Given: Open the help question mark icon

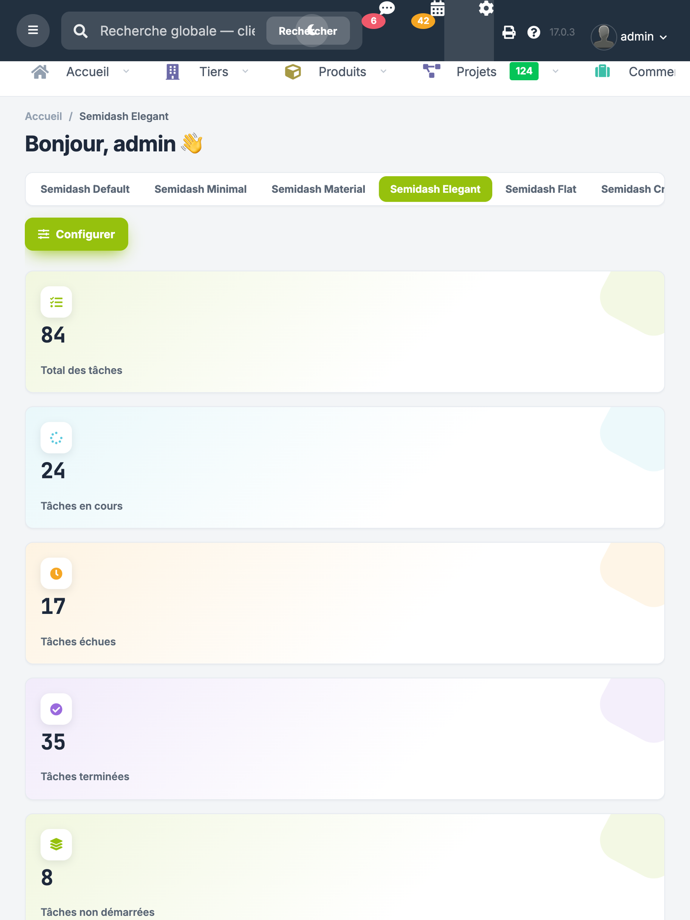Looking at the screenshot, I should coord(534,32).
